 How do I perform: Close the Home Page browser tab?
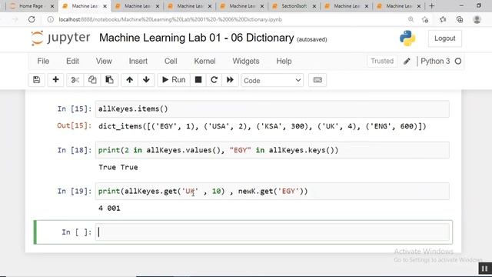pyautogui.click(x=52, y=6)
